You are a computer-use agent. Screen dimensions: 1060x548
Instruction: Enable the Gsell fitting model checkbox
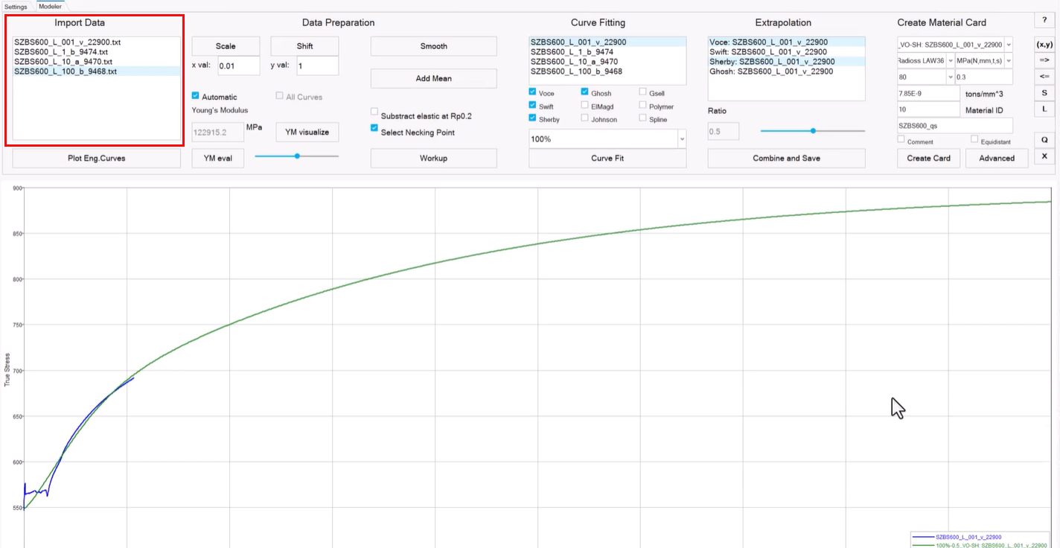click(x=642, y=92)
